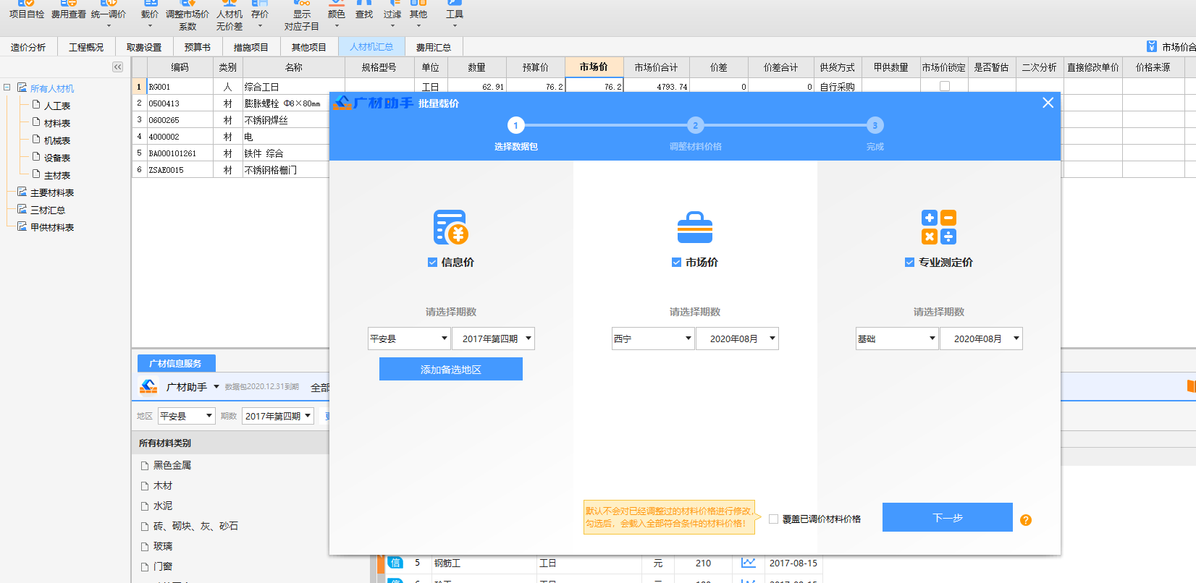Click the orange help question mark icon
This screenshot has height=583, width=1196.
click(x=1026, y=520)
